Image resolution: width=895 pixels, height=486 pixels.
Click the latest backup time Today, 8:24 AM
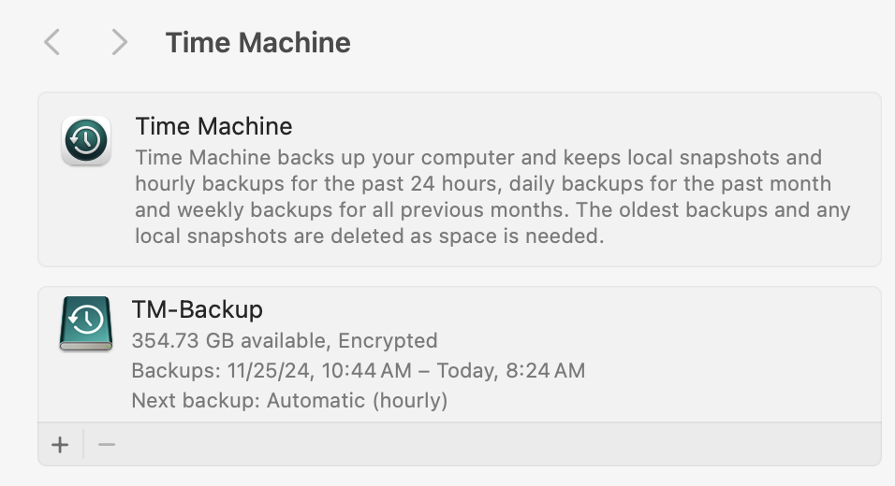[512, 370]
